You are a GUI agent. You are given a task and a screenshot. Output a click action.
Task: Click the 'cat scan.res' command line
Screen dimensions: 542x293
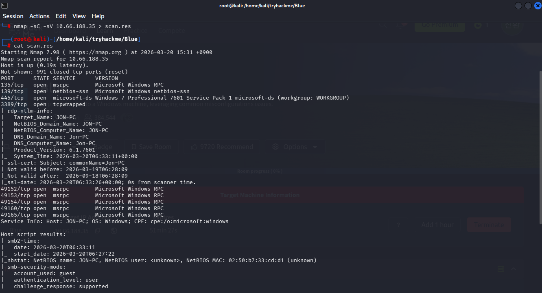(33, 46)
